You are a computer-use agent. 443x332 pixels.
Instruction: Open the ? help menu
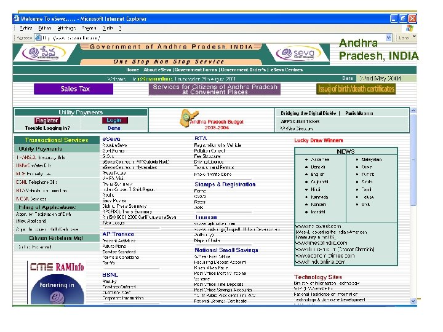(x=120, y=28)
